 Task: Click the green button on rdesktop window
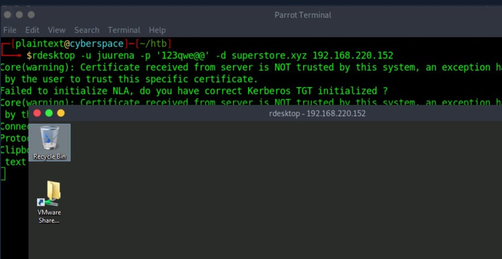coord(49,113)
